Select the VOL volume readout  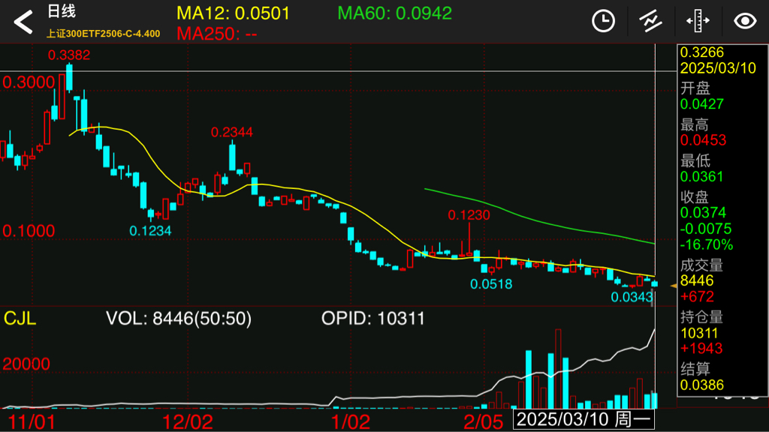point(178,319)
